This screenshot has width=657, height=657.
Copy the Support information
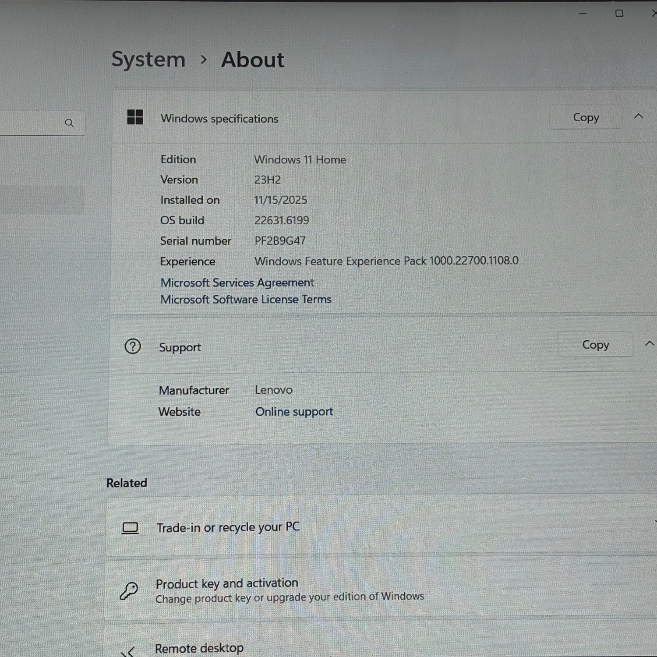(x=595, y=345)
